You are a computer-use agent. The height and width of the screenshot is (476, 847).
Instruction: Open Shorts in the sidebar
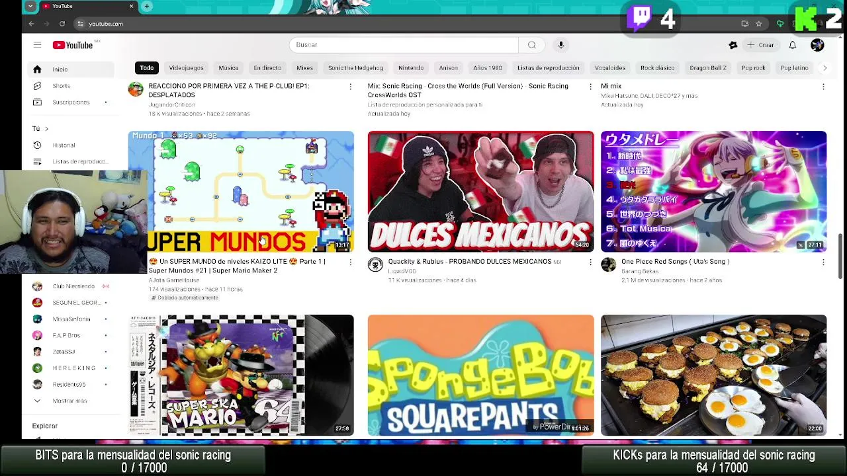point(71,86)
